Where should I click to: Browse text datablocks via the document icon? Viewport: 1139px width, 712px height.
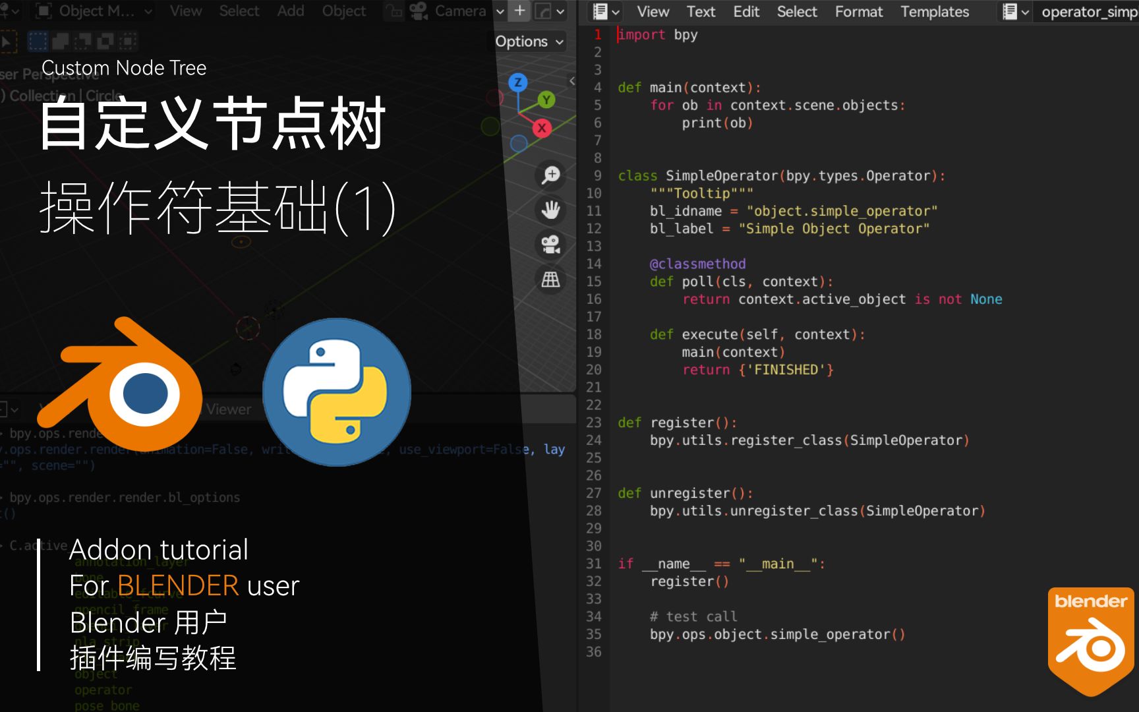coord(1015,11)
